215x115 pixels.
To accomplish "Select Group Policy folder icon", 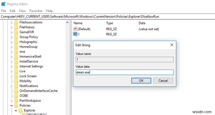I will click(16, 37).
